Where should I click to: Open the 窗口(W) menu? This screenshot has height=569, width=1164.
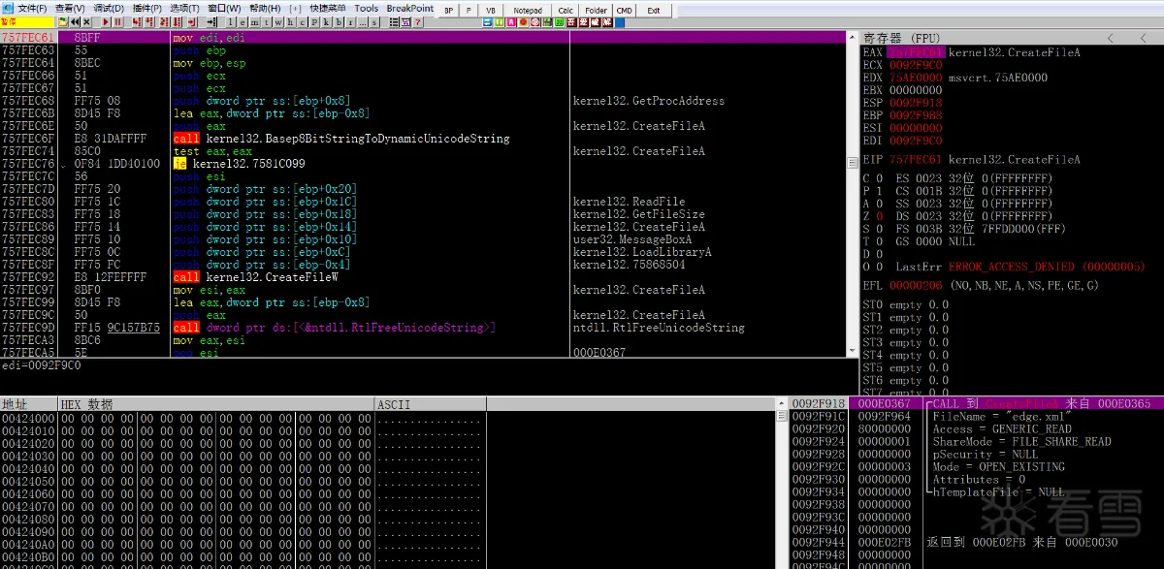coord(224,8)
